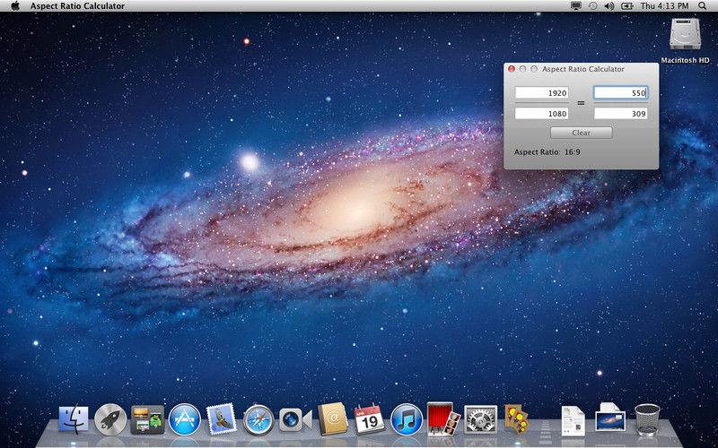Open the Documents stack in dock
This screenshot has height=448, width=718.
coord(574,420)
